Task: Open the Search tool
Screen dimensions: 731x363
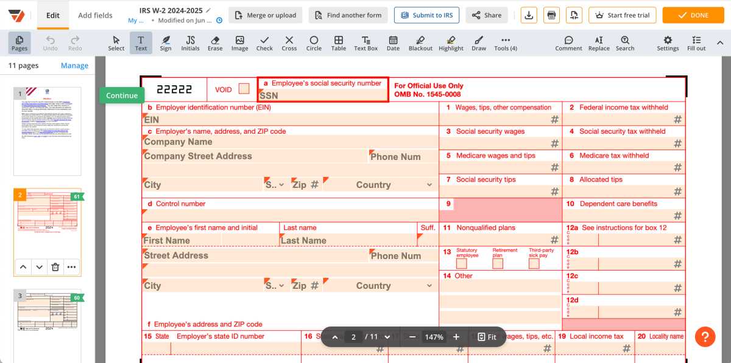Action: [x=625, y=43]
